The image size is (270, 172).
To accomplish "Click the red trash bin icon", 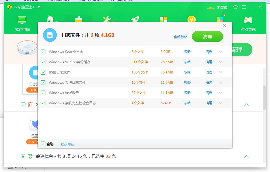I will 30,105.
